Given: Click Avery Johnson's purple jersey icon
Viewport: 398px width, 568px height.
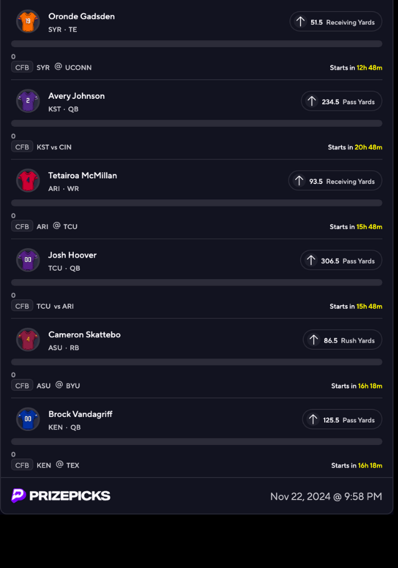Looking at the screenshot, I should [x=28, y=101].
